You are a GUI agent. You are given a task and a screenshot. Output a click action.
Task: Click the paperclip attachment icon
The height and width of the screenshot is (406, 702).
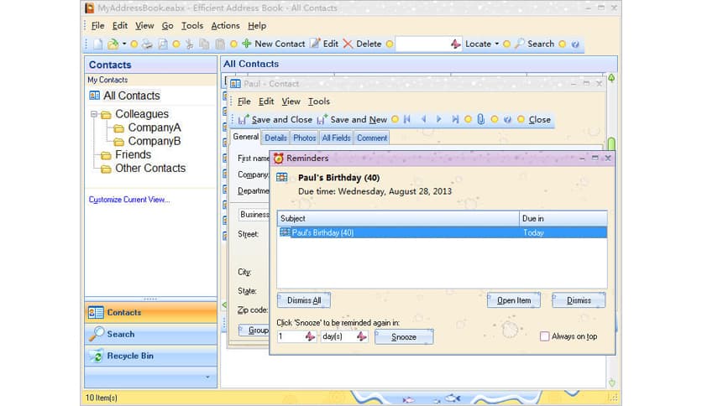[481, 119]
